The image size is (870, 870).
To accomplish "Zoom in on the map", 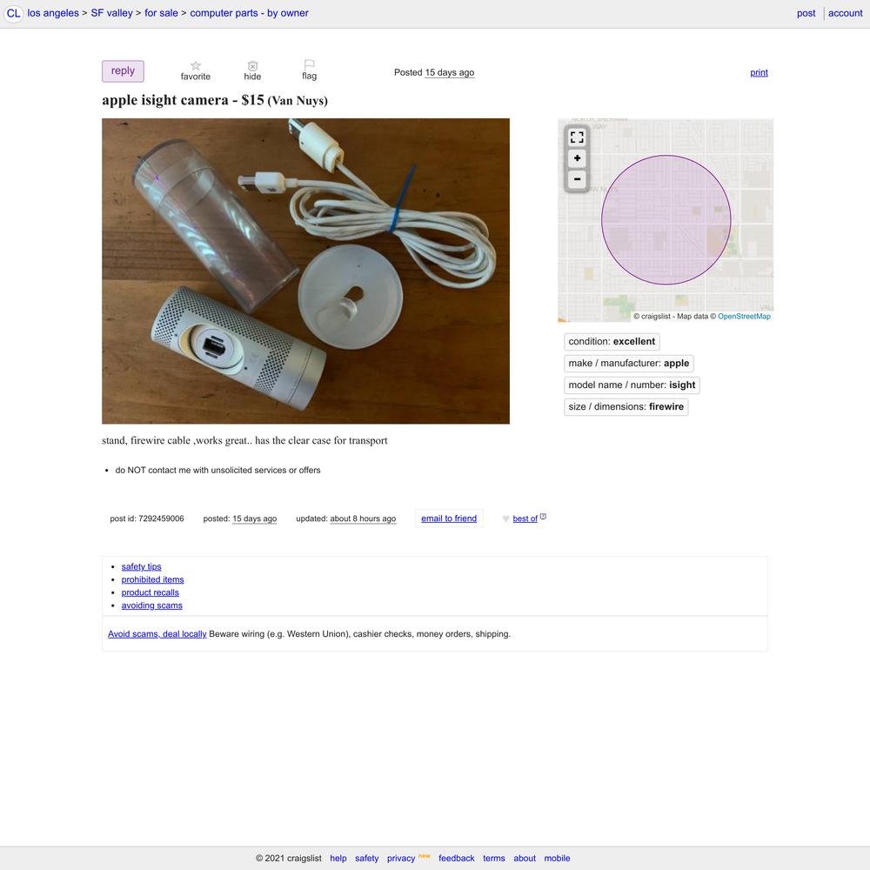I will click(577, 158).
